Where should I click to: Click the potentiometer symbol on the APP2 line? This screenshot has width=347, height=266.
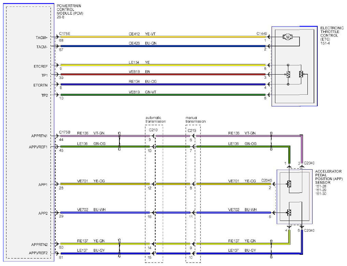tap(289, 213)
